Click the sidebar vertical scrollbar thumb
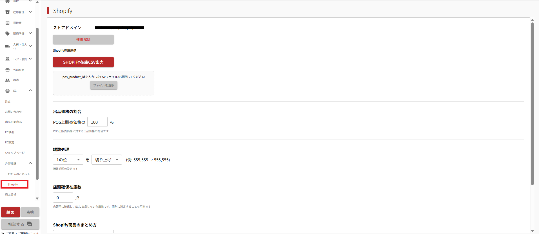This screenshot has height=234, width=539. coord(37,104)
